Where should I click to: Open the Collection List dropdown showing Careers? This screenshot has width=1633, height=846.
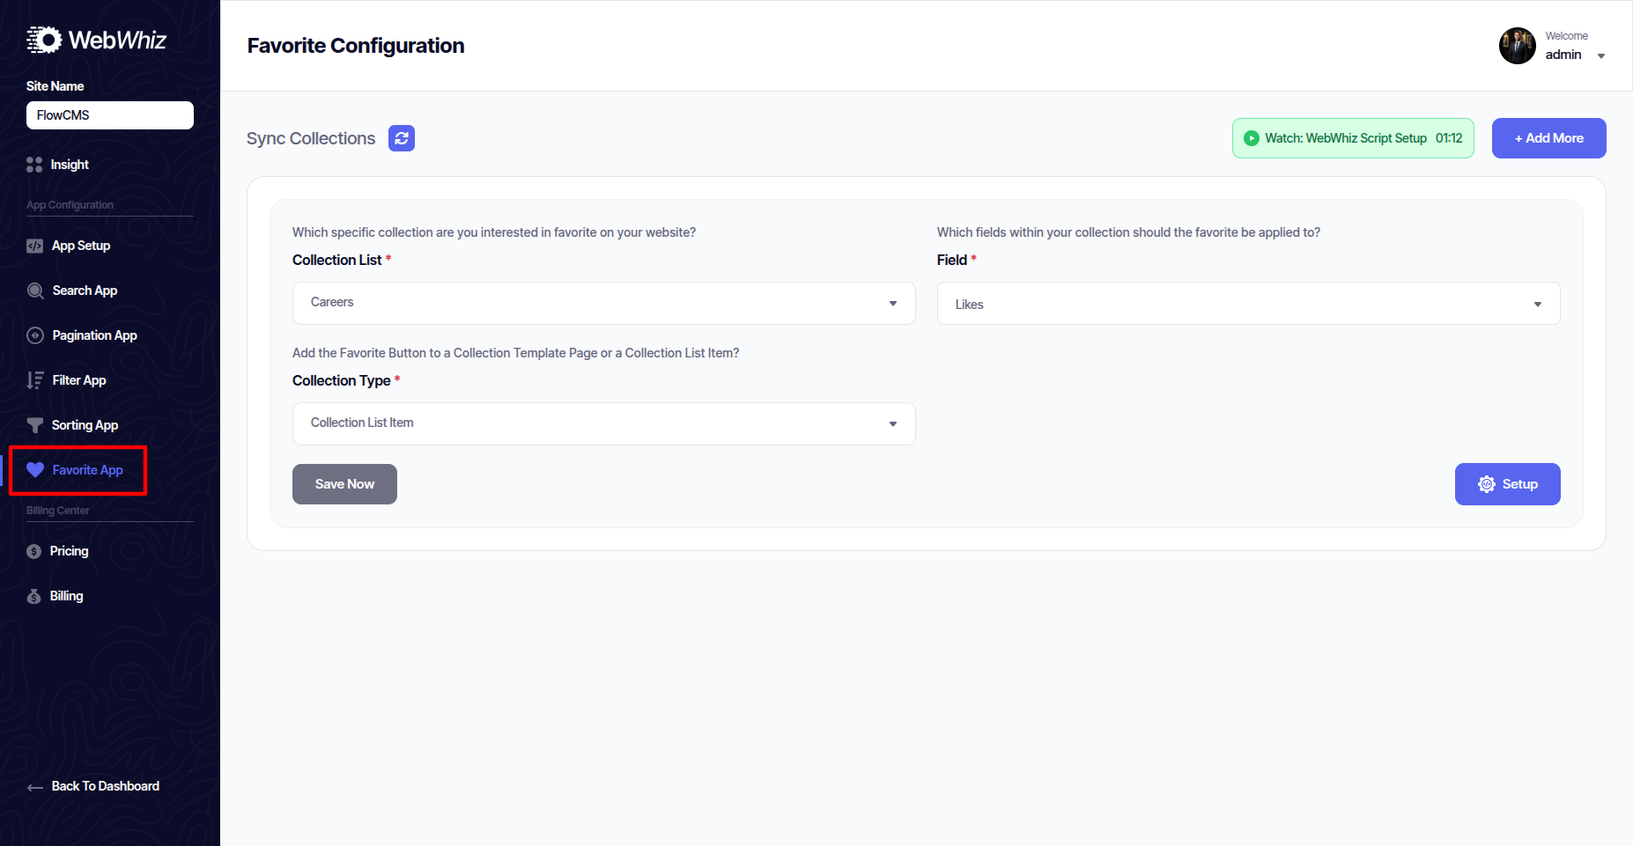[x=603, y=303]
